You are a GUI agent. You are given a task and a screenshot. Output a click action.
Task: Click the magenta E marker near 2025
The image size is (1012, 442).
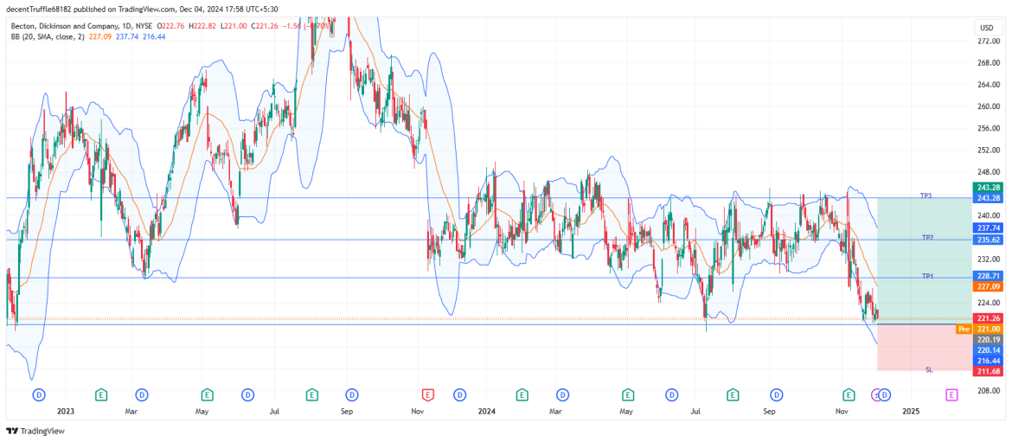pos(951,394)
